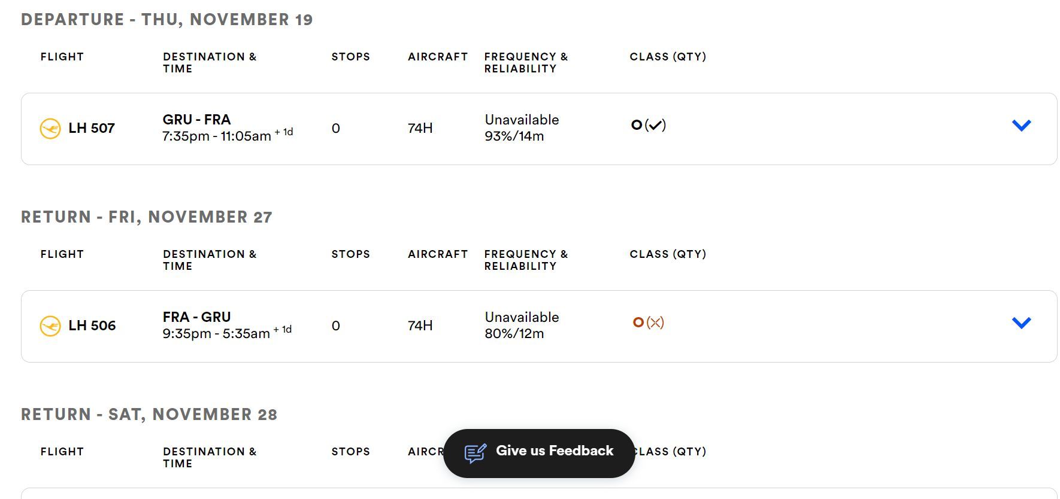Viewport: 1060px width, 499px height.
Task: Click the 74H aircraft of LH 507
Action: [420, 128]
